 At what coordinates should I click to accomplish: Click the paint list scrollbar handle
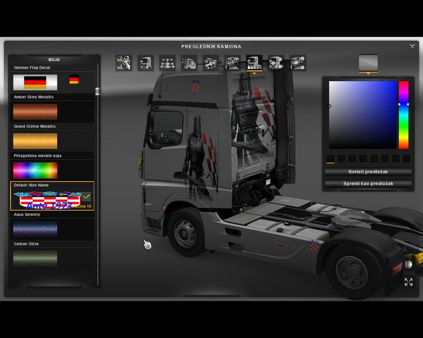98,91
